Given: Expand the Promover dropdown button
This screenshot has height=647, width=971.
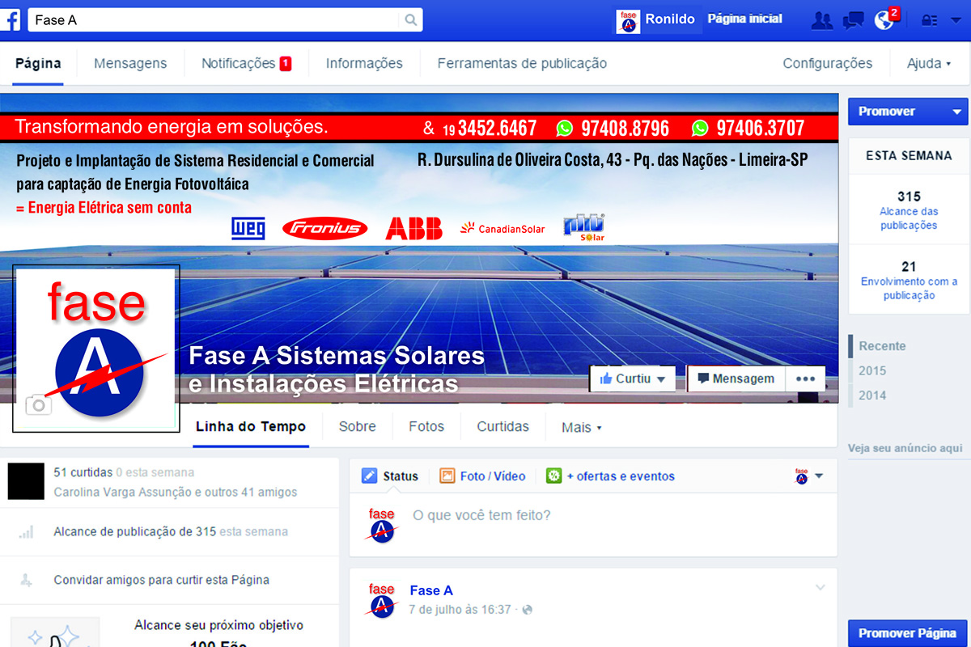Looking at the screenshot, I should [x=957, y=112].
